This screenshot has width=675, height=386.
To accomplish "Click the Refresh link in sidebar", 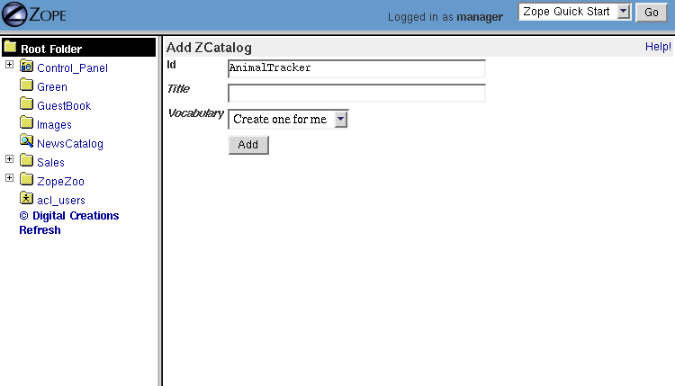I will 40,230.
